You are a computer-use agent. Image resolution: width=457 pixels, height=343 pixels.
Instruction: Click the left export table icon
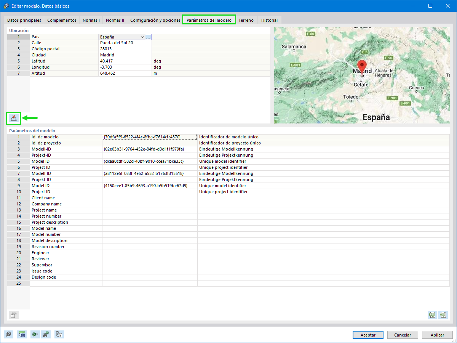point(432,315)
